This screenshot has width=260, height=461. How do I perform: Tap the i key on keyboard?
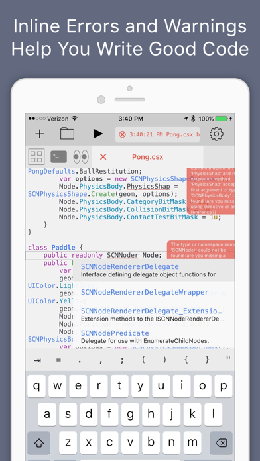[182, 386]
